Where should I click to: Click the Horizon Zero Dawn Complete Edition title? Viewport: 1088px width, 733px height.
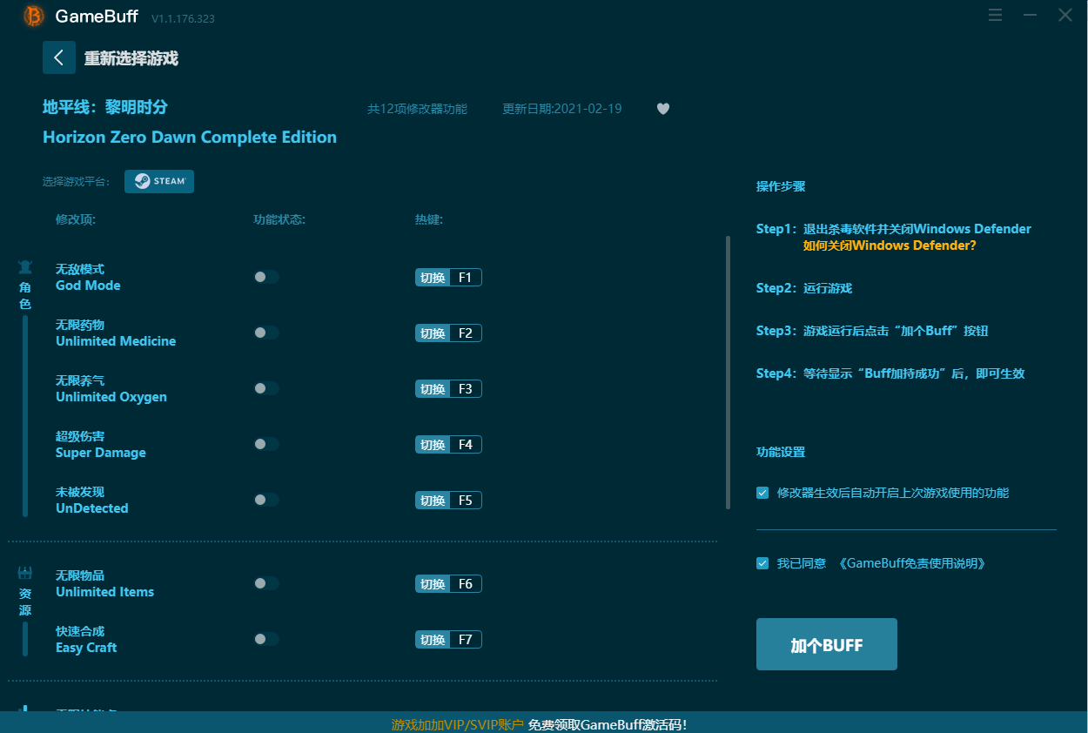pos(190,137)
